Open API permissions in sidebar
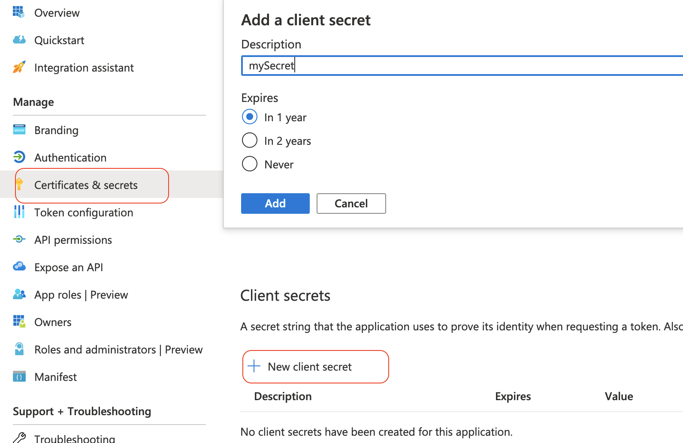Screen dimensions: 683x443 tap(73, 240)
